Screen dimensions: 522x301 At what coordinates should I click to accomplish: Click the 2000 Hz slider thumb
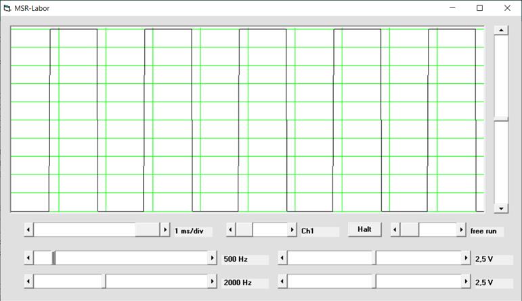104,281
